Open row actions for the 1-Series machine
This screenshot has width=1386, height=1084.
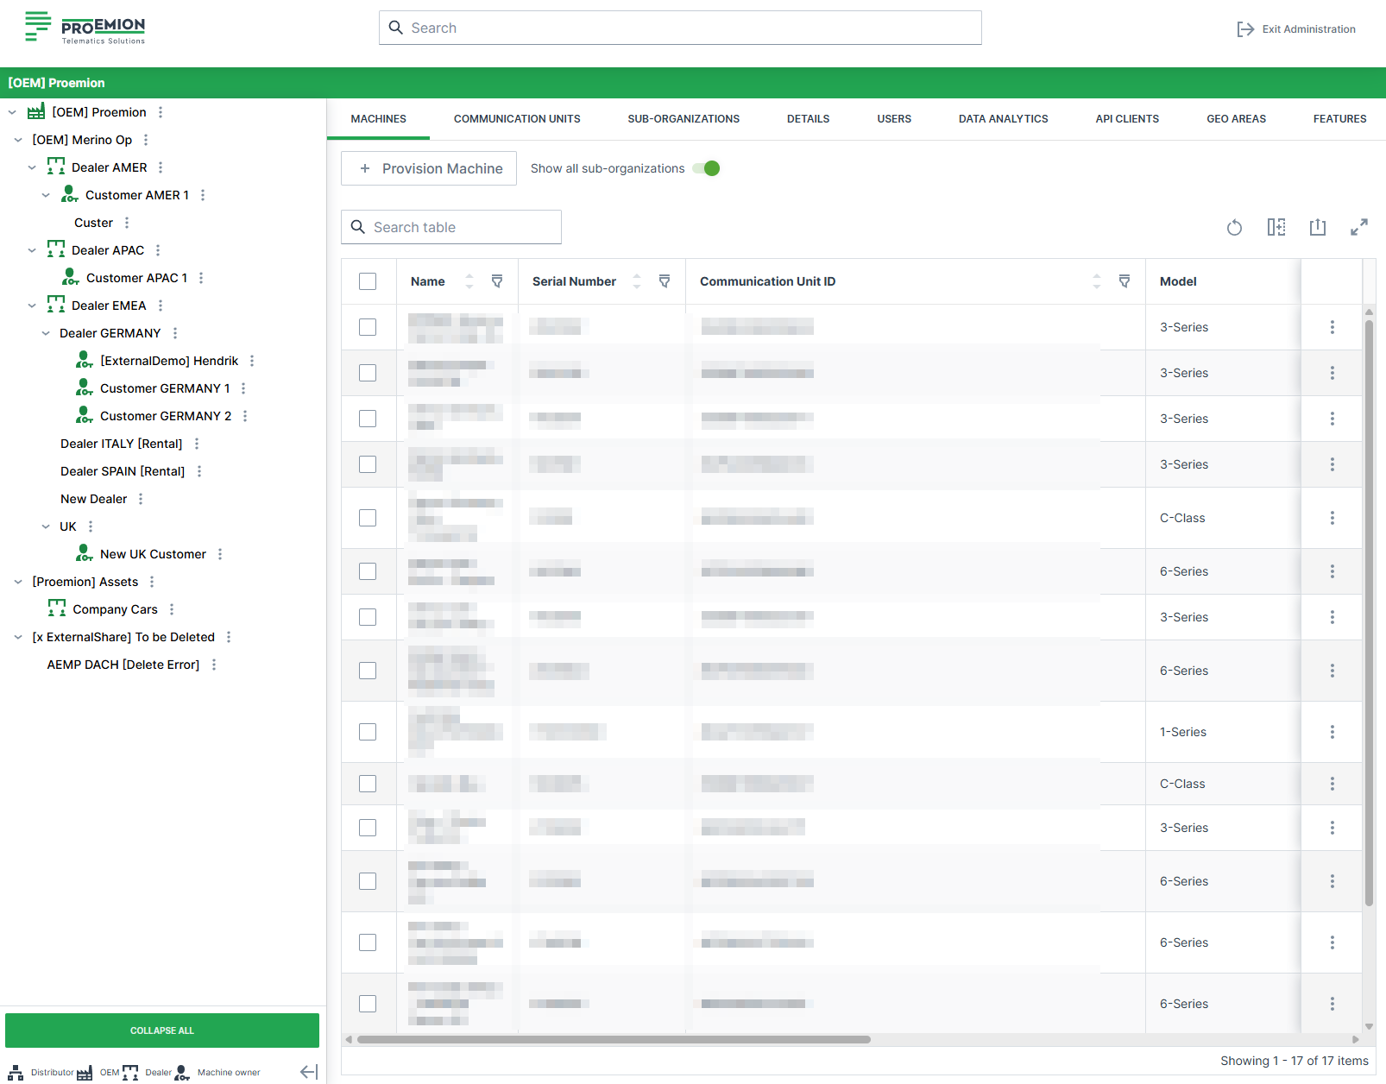pyautogui.click(x=1332, y=732)
